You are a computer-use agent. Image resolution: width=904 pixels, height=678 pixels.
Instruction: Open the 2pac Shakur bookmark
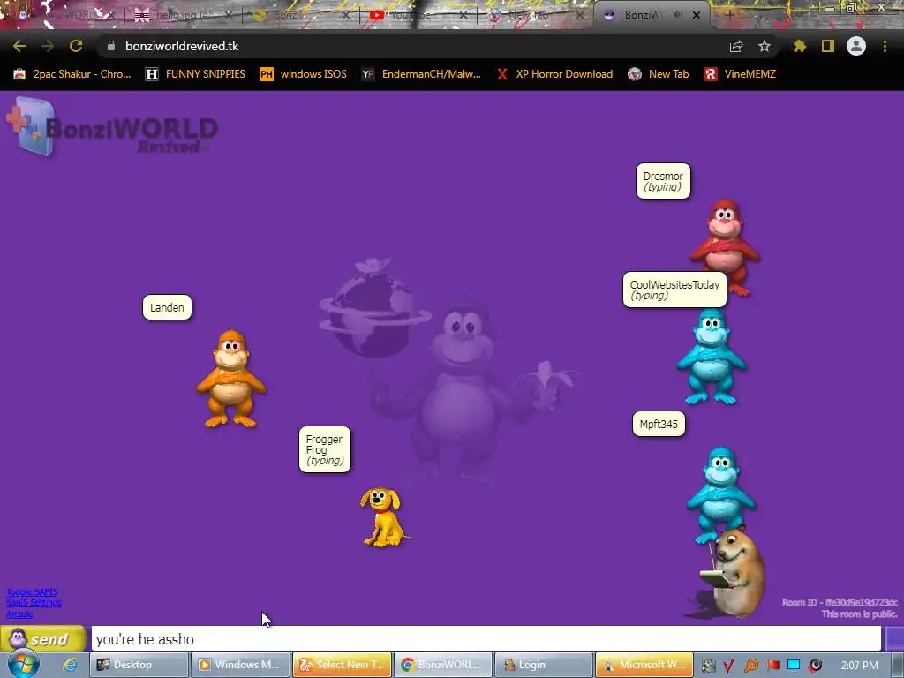click(72, 74)
